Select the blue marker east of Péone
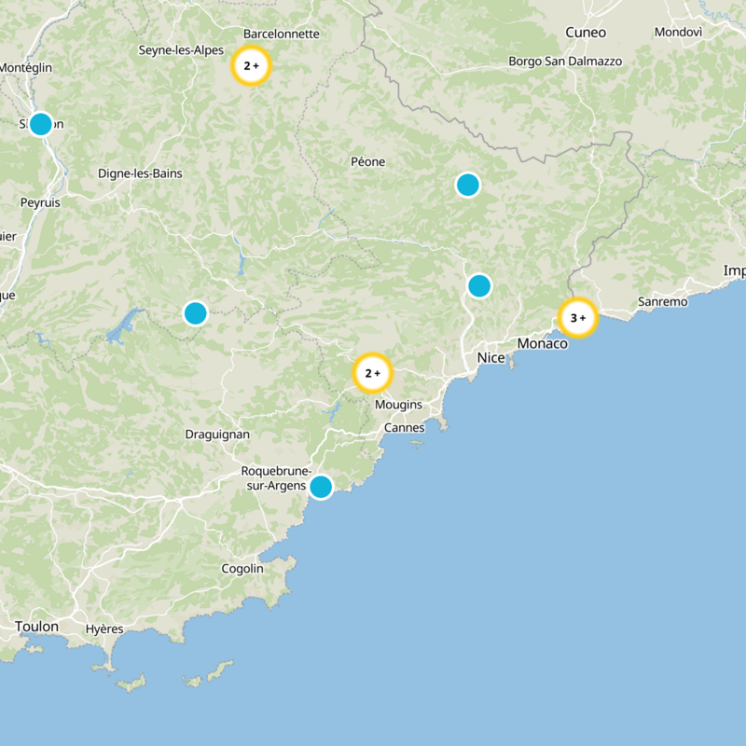This screenshot has width=746, height=746. click(x=468, y=185)
